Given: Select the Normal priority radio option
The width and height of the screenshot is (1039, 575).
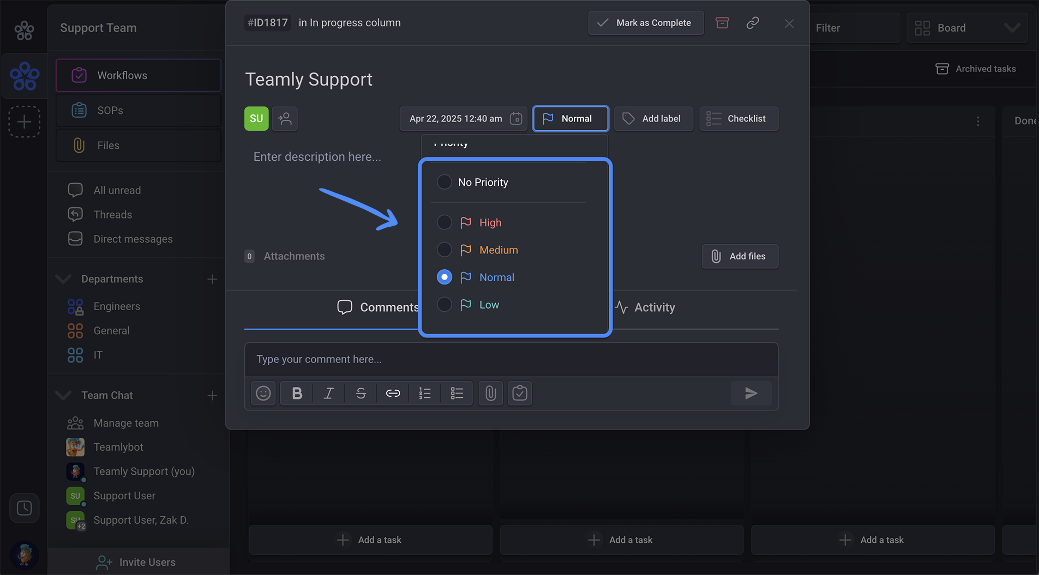Looking at the screenshot, I should click(x=445, y=277).
